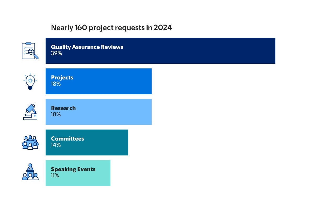Click the microscope icon beside Research
Viewport: 314px width, 209px height.
tap(30, 112)
